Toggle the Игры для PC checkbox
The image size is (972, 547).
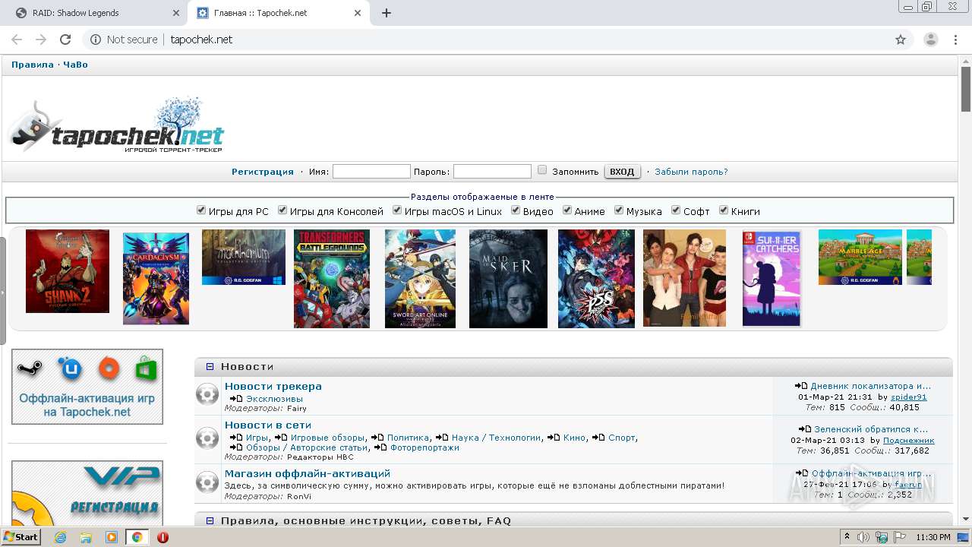pos(201,210)
